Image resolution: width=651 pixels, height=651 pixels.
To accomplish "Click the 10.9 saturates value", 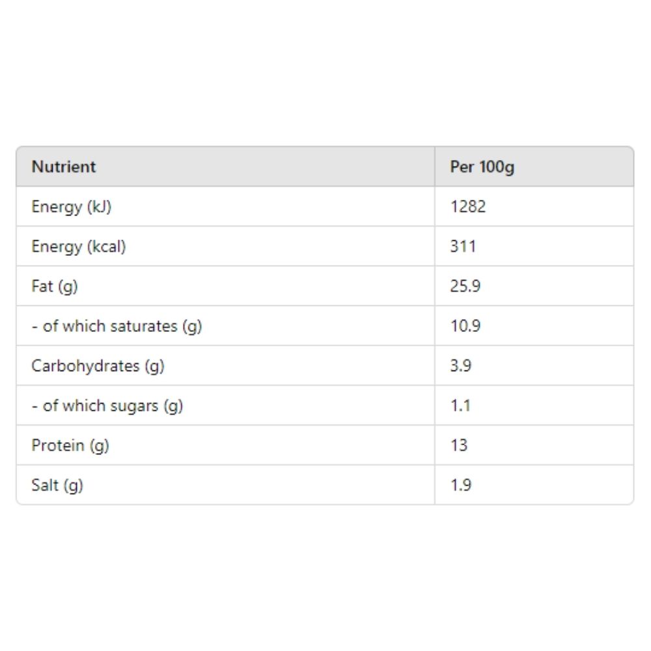I will point(465,326).
